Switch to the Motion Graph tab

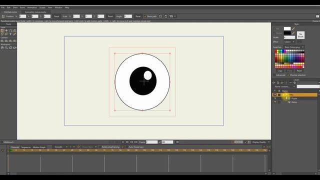coord(39,147)
